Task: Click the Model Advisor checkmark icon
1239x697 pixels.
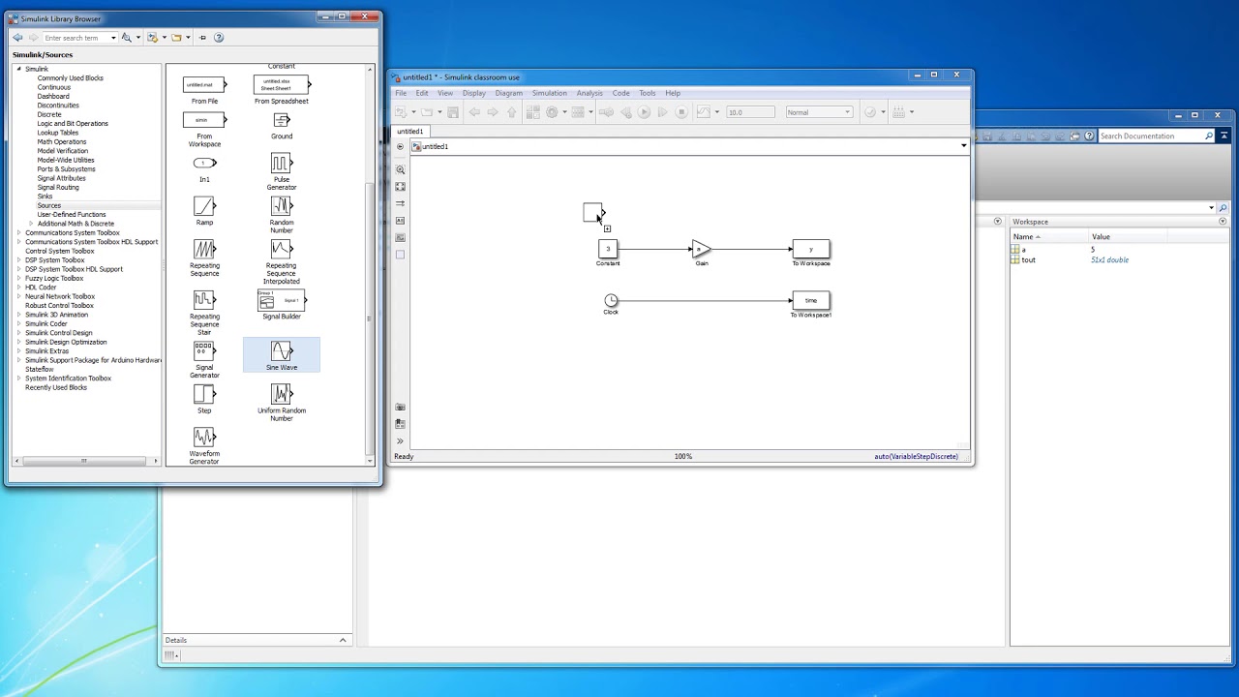Action: [x=870, y=112]
